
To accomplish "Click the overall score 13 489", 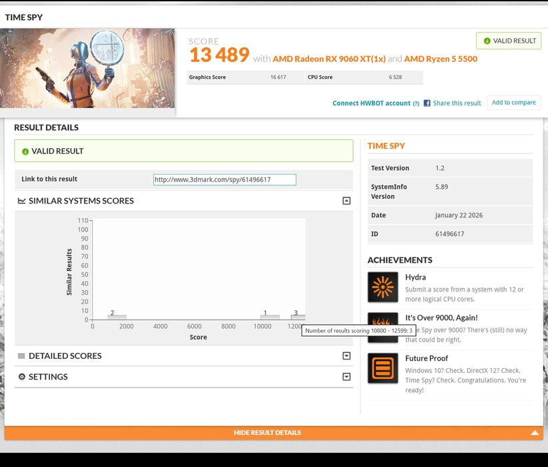I will tap(219, 55).
